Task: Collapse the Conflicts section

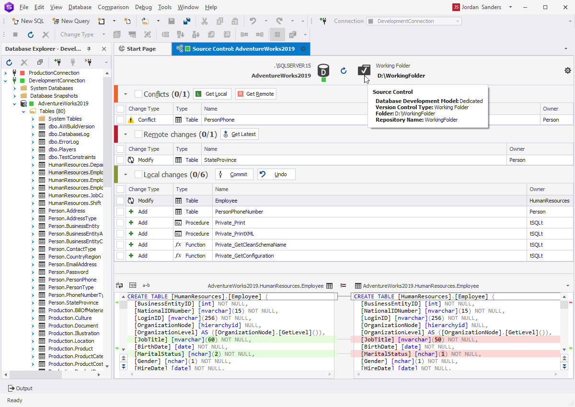Action: pos(126,94)
